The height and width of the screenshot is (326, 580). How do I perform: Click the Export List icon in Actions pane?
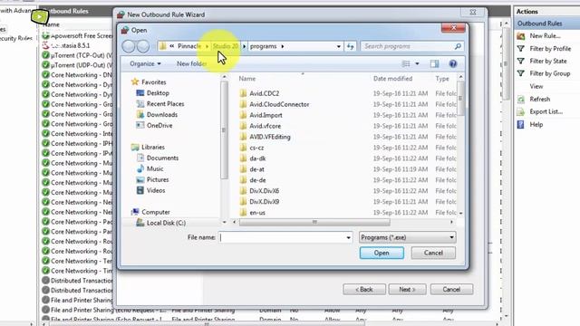pyautogui.click(x=521, y=111)
